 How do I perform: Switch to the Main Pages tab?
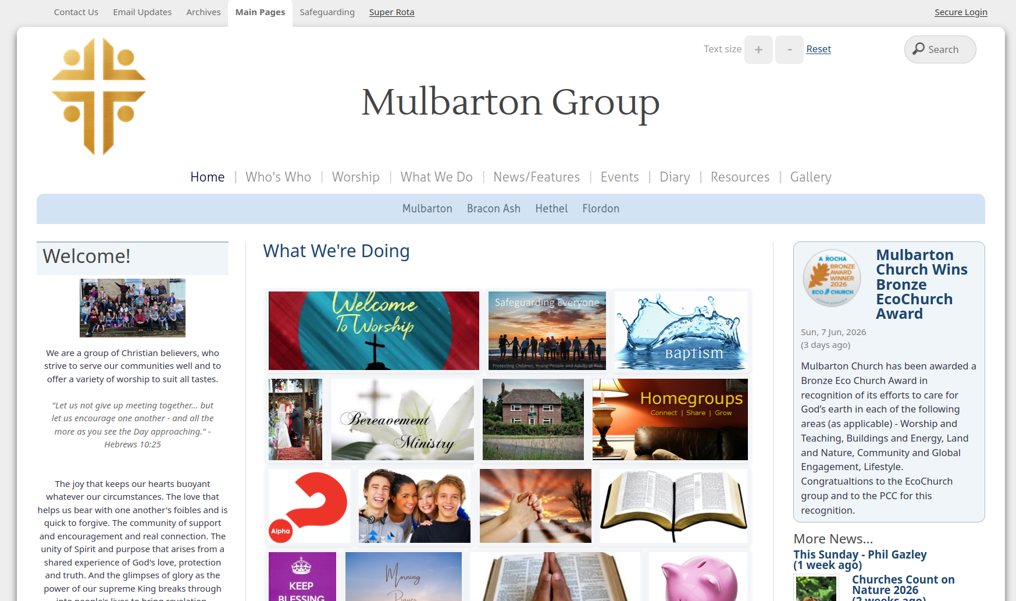tap(260, 13)
